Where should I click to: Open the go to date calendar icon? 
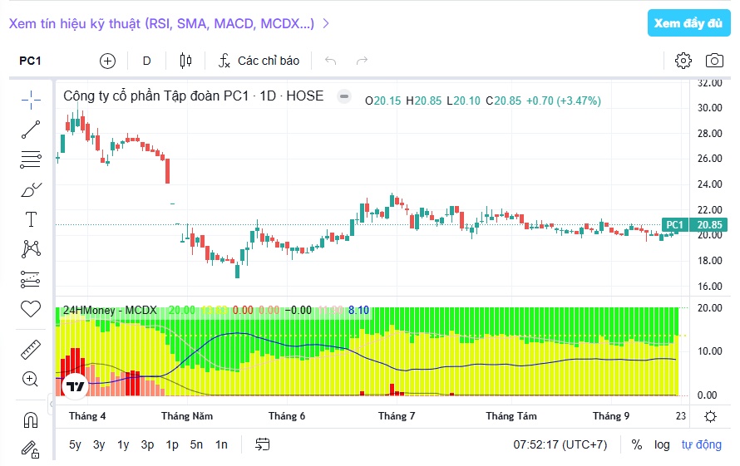(x=263, y=444)
